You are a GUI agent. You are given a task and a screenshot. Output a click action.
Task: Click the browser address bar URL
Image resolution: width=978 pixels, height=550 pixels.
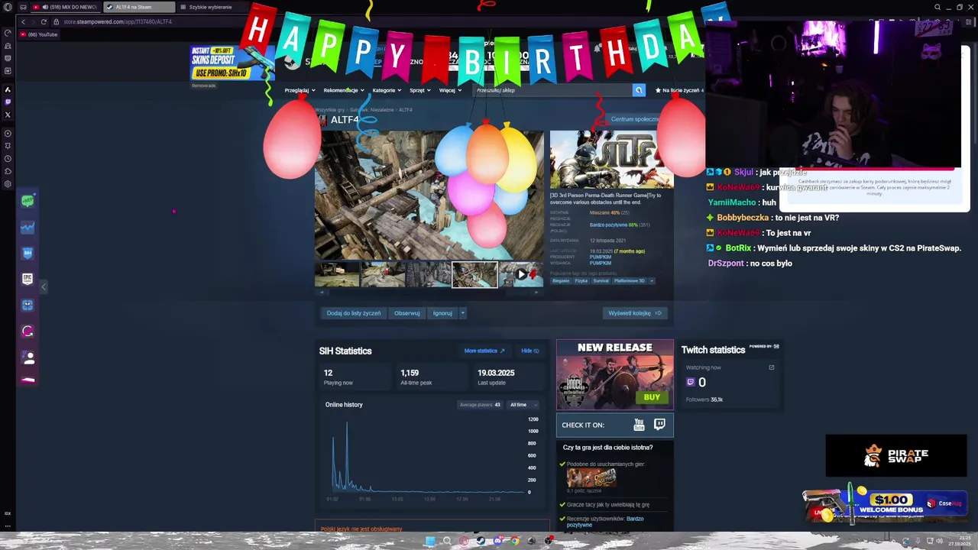click(x=118, y=21)
